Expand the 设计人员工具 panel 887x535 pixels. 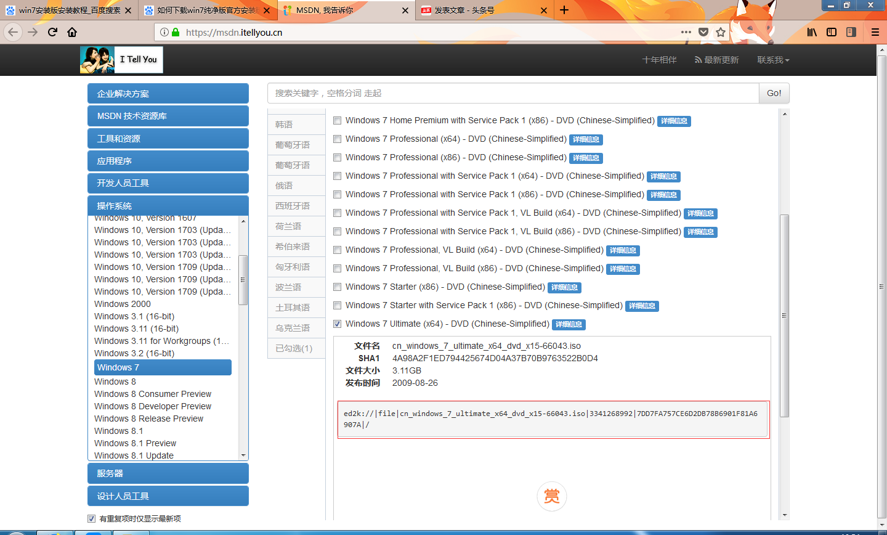coord(168,496)
